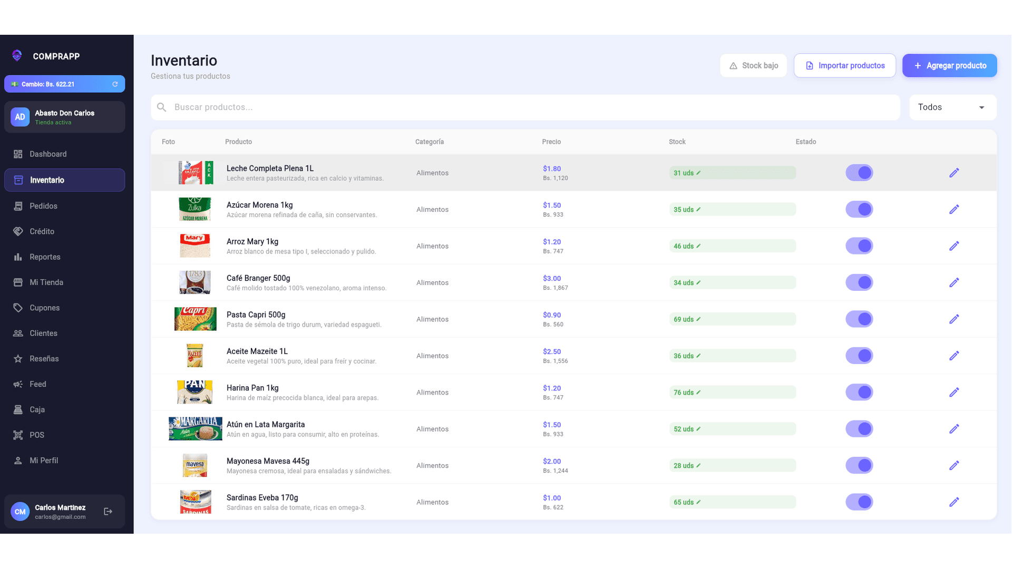This screenshot has width=1012, height=569.
Task: Edit stock pencil for 76 uds
Action: [x=698, y=393]
